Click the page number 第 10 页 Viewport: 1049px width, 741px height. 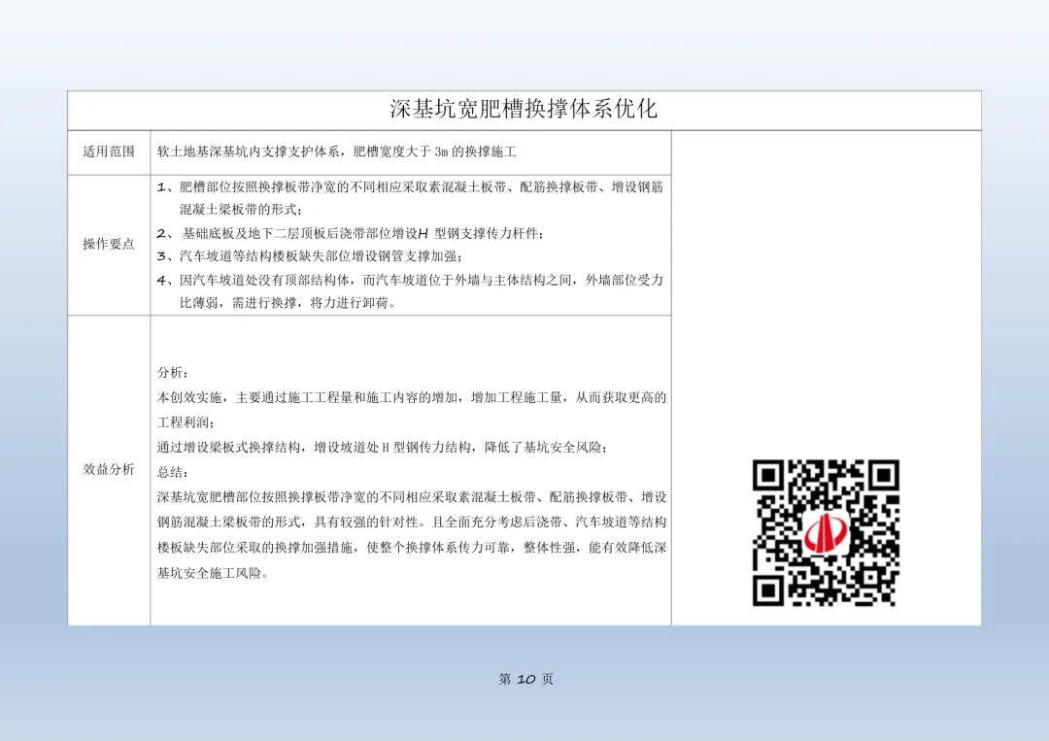pos(525,679)
